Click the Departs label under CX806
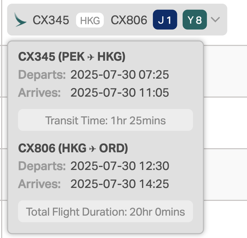 pos(42,166)
